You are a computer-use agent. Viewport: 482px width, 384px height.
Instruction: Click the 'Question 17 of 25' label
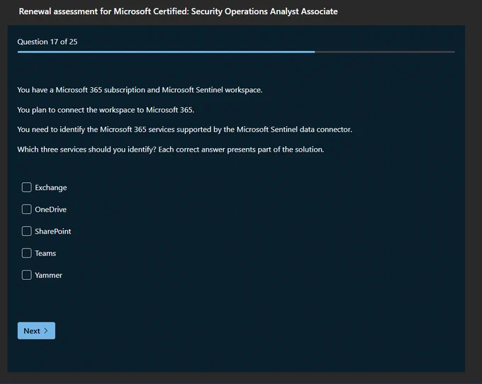pos(47,42)
